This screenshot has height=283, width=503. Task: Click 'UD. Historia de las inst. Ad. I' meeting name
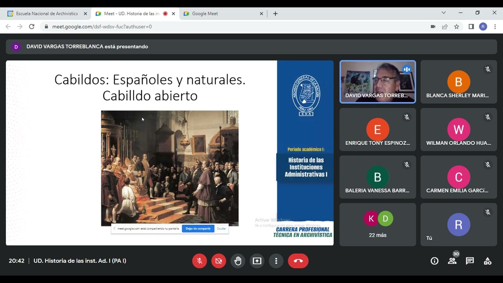click(x=80, y=261)
